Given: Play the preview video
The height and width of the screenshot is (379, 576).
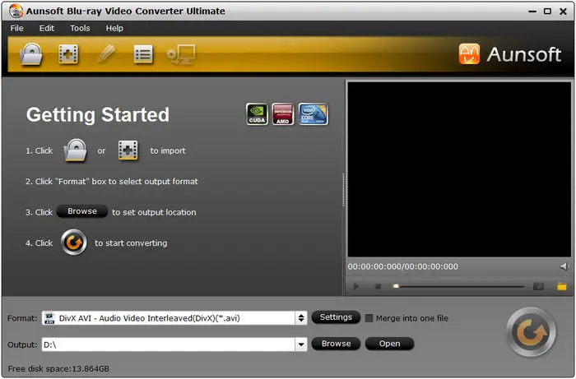Looking at the screenshot, I should tap(355, 286).
